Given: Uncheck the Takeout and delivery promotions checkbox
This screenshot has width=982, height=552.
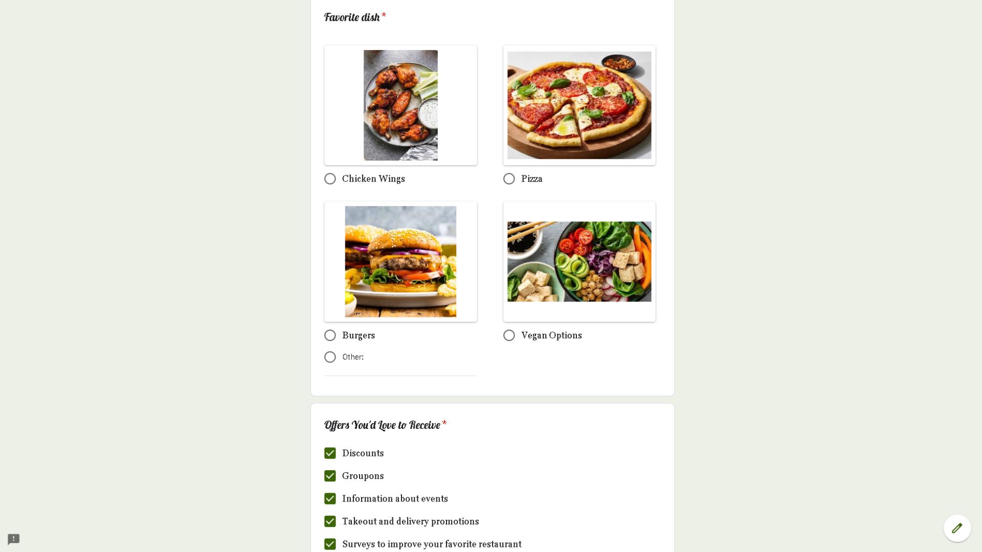Looking at the screenshot, I should [330, 521].
